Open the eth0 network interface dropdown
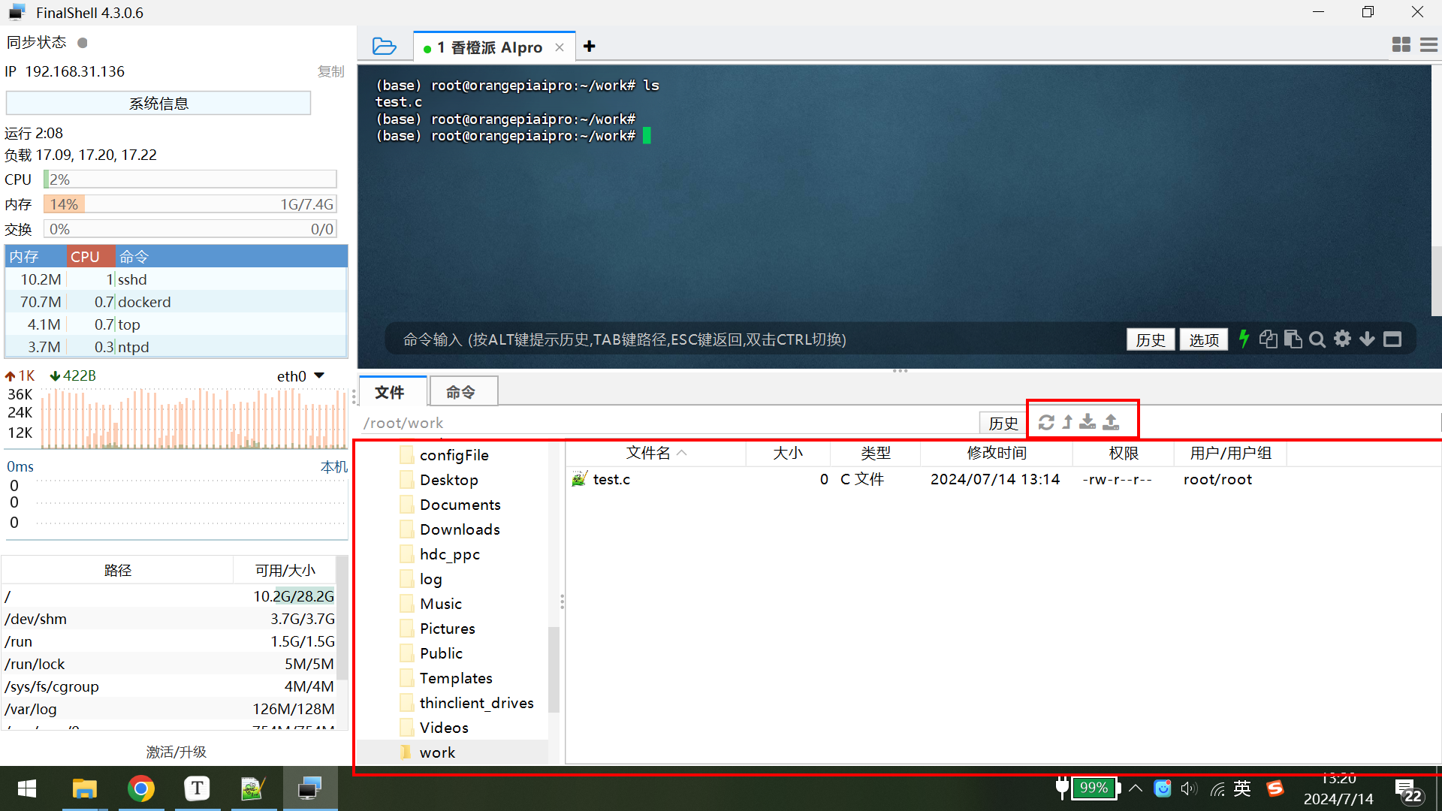The height and width of the screenshot is (811, 1442). click(319, 375)
